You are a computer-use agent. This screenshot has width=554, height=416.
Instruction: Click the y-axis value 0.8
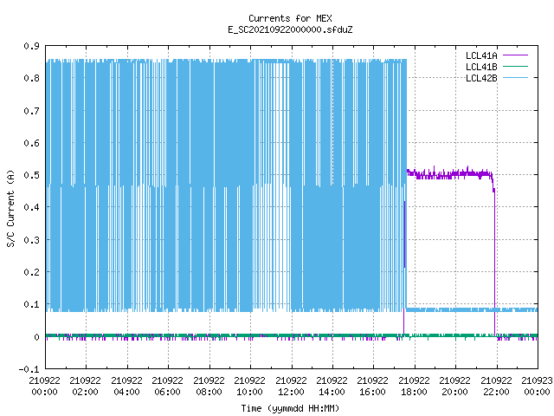coord(31,78)
